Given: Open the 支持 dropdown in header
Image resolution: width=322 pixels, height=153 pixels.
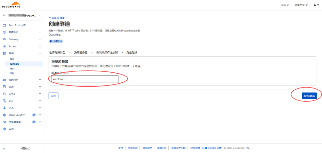Looking at the screenshot, I should (x=285, y=5).
